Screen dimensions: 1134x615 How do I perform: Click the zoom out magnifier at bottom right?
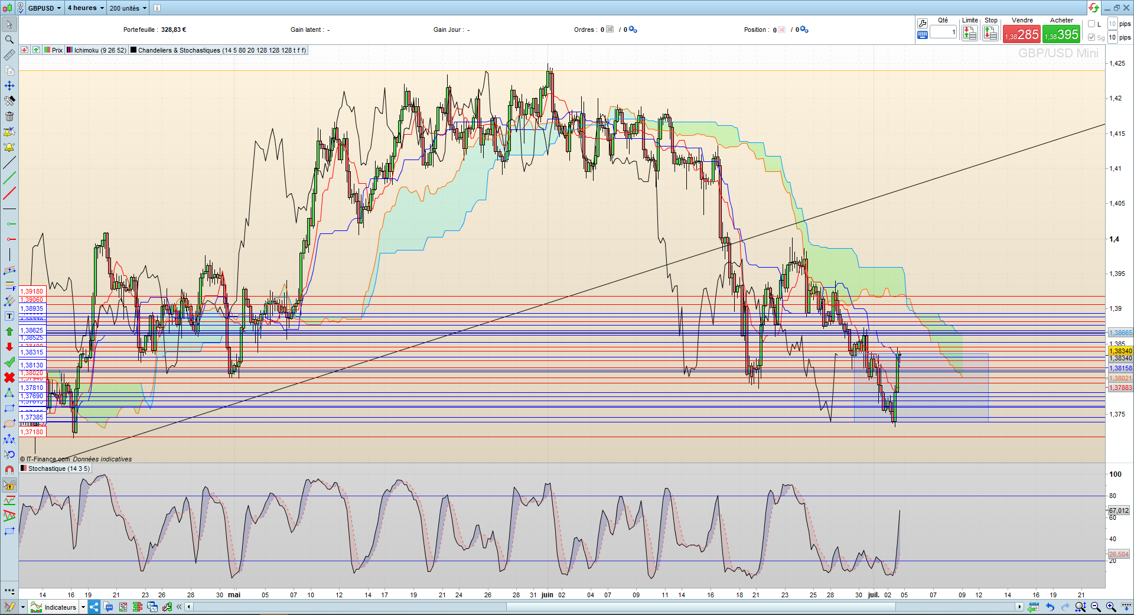point(1096,607)
